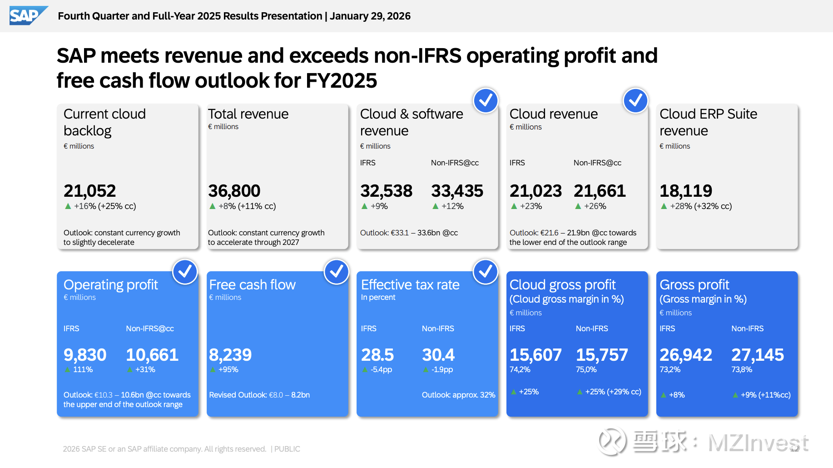Viewport: 833px width, 468px height.
Task: Click 'Outlook: €33.1 – 33.6bn @cc' text
Action: tap(409, 233)
